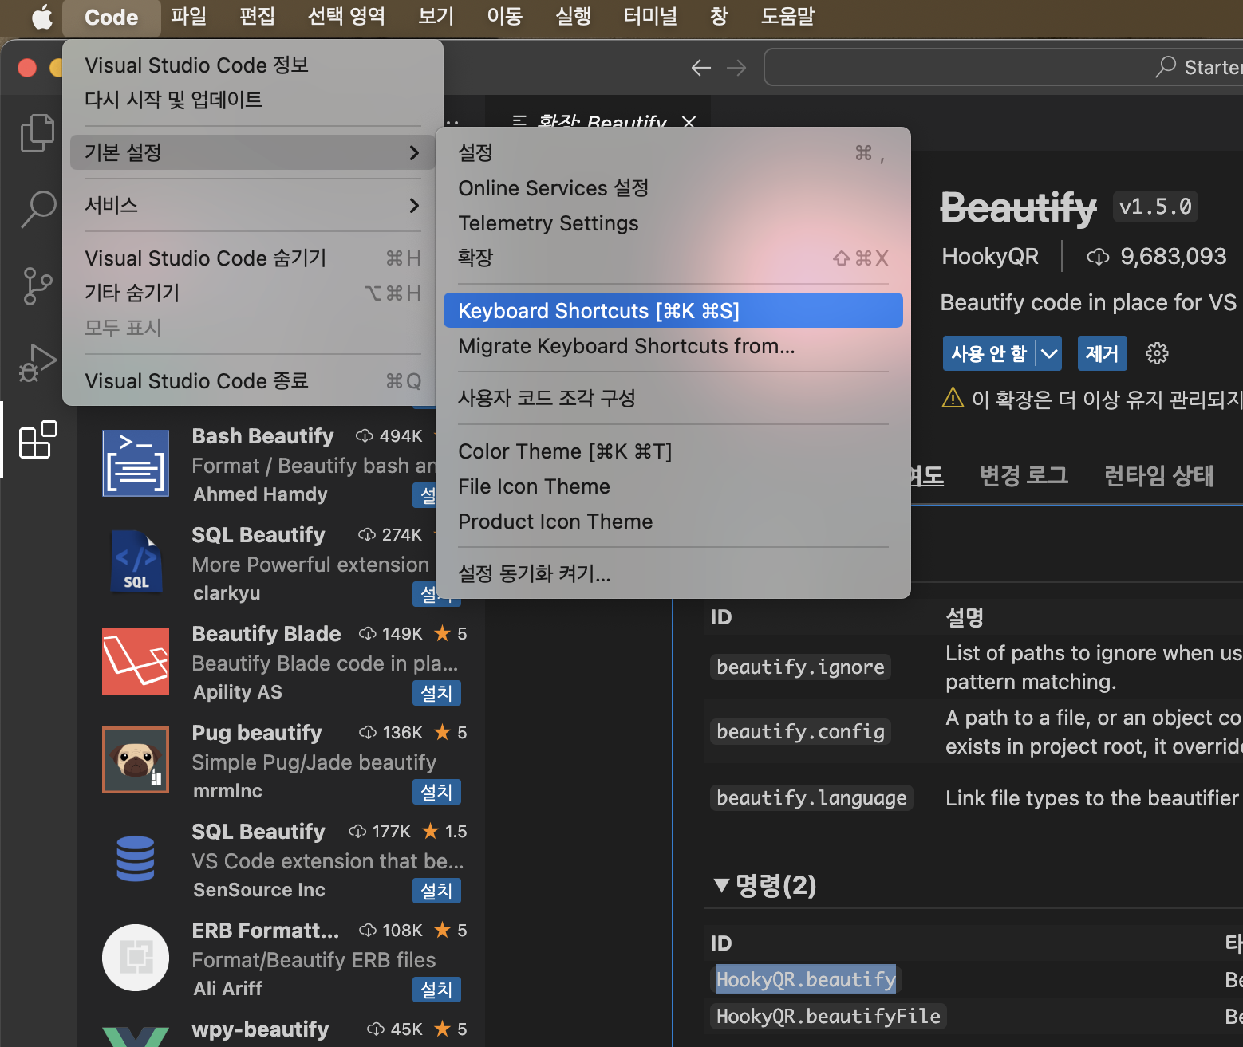Choose Telemetry Settings
Image resolution: width=1243 pixels, height=1047 pixels.
point(673,223)
